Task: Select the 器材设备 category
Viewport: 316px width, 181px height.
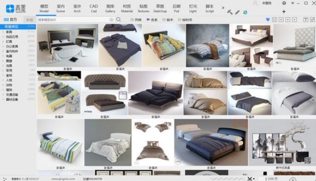Action: click(12, 100)
